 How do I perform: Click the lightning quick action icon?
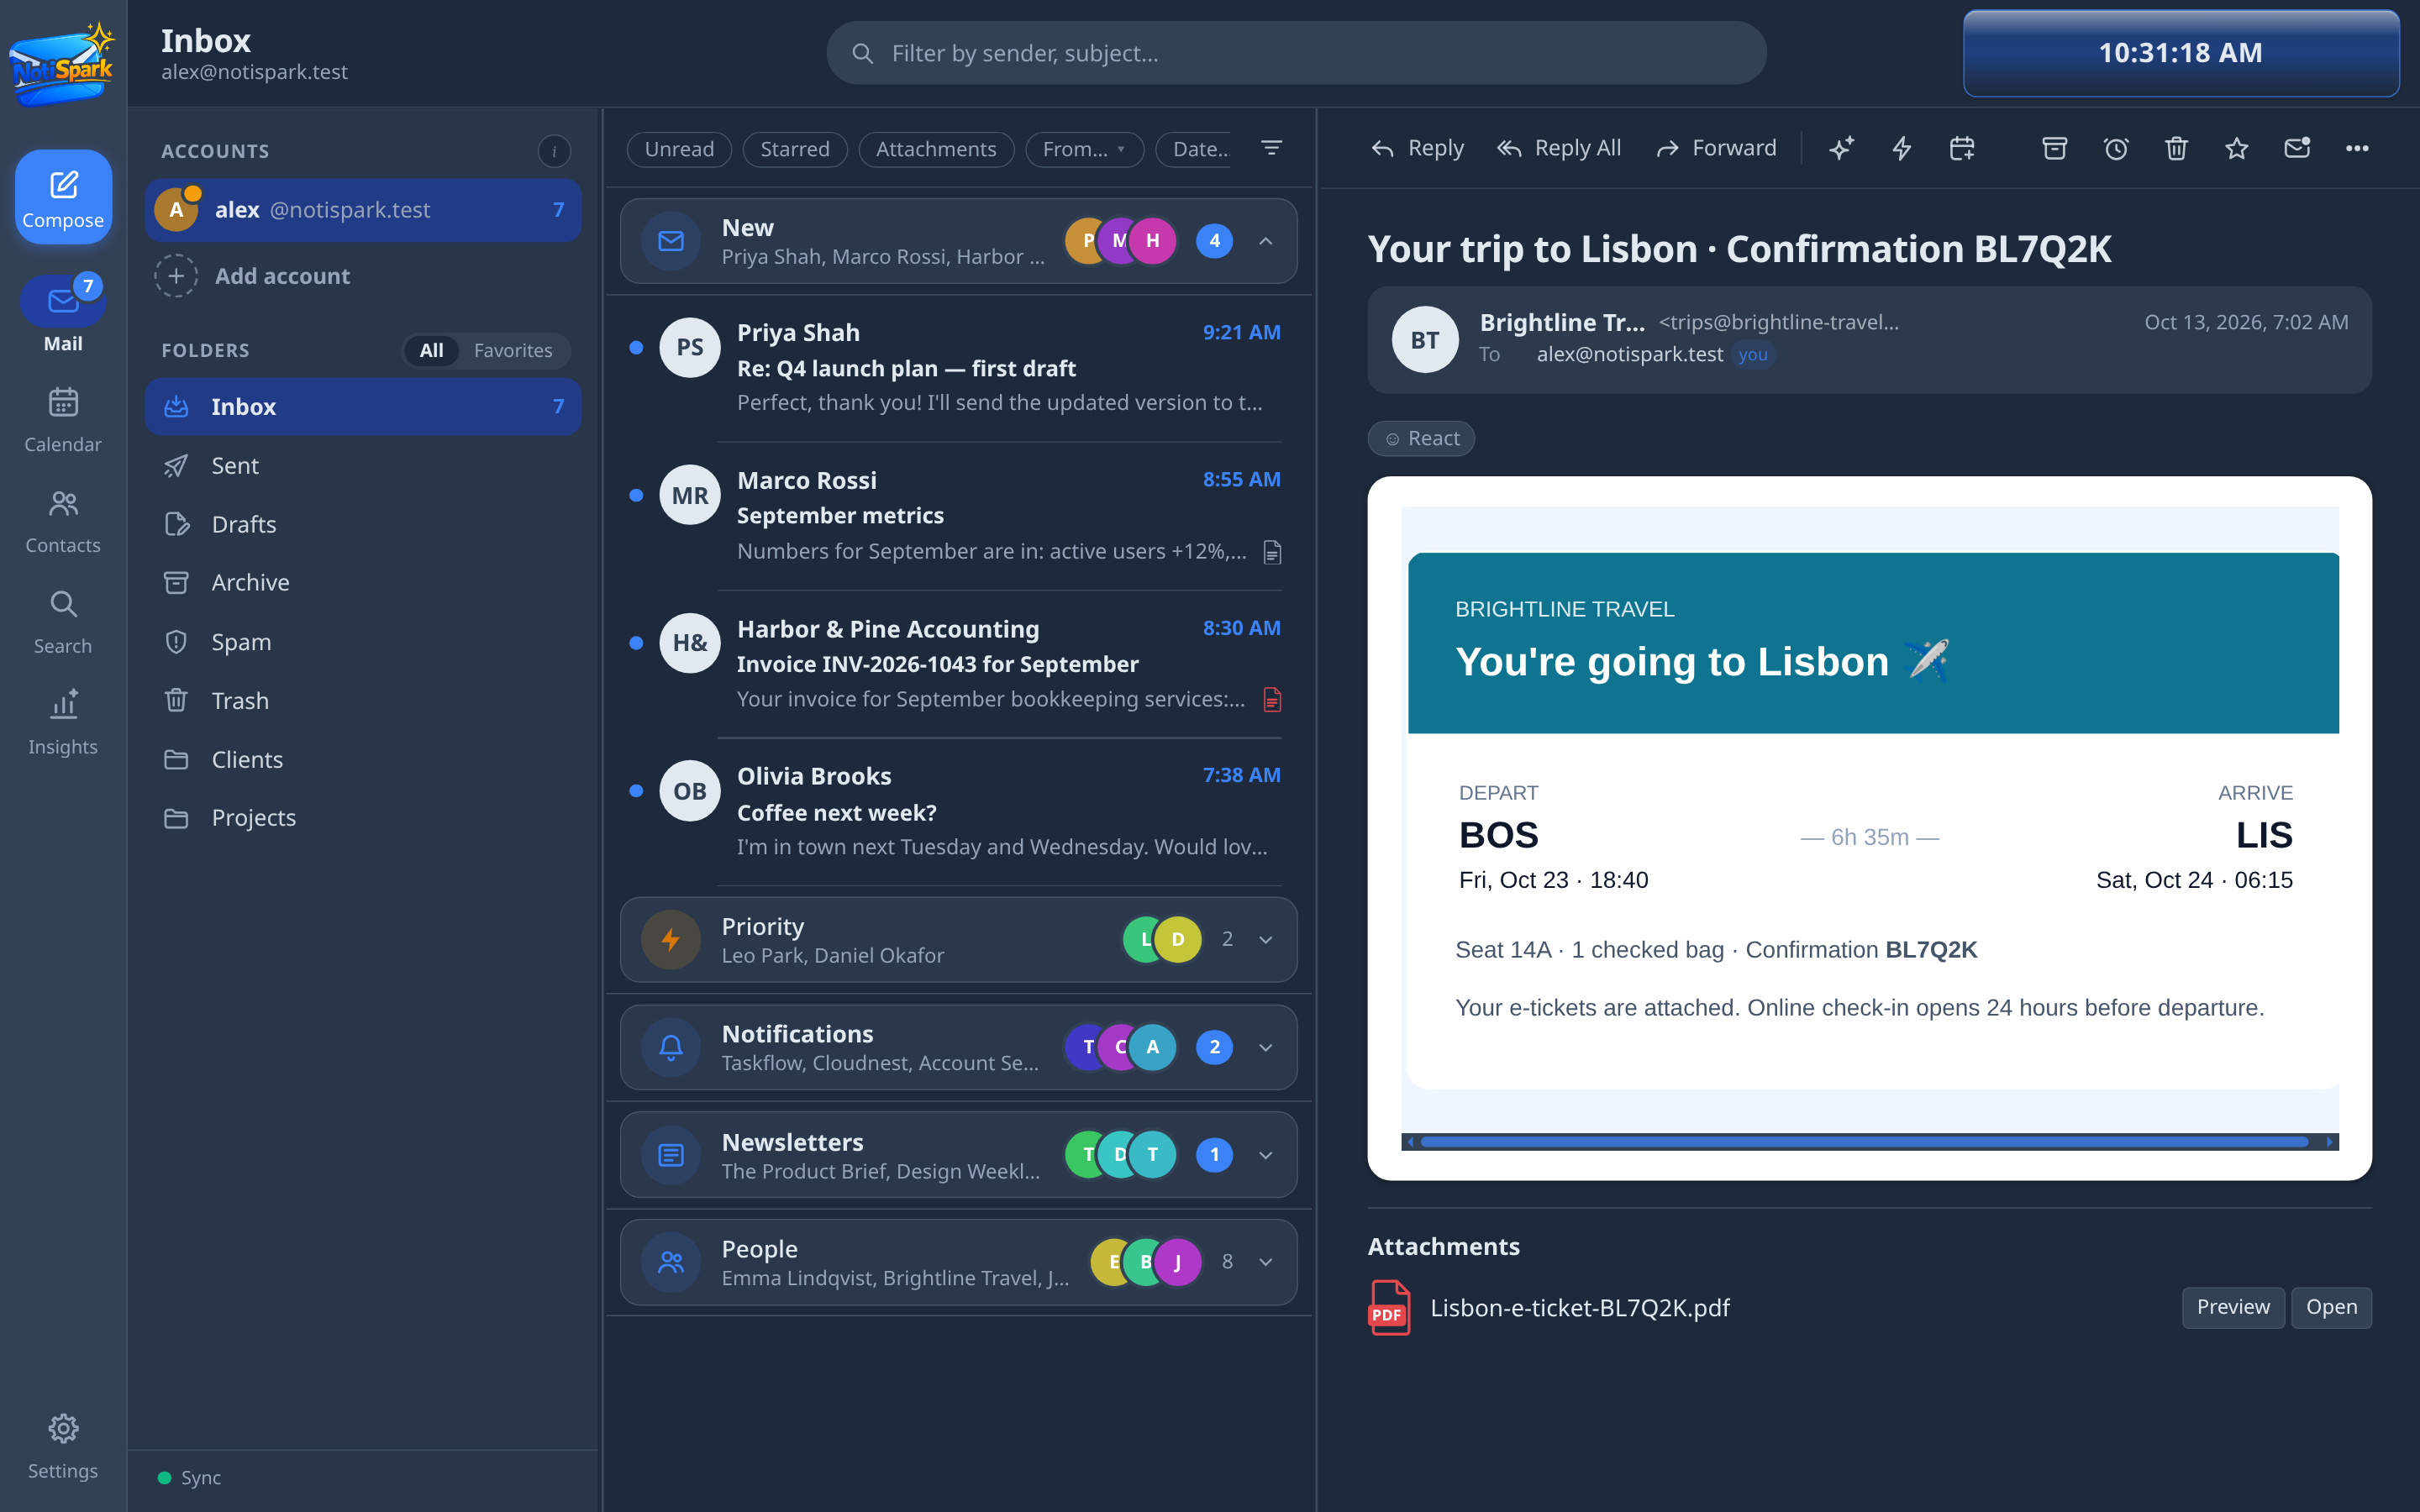pos(1901,149)
